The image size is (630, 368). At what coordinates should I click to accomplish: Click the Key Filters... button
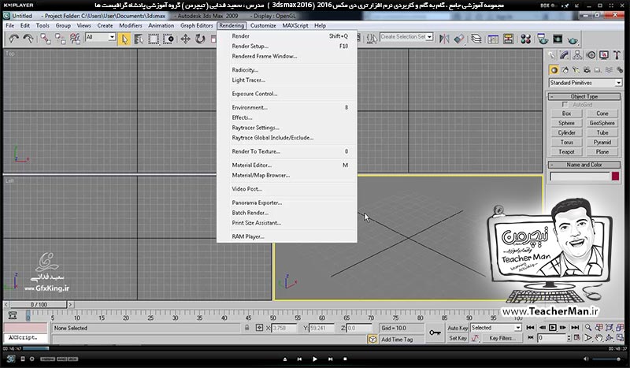[502, 338]
